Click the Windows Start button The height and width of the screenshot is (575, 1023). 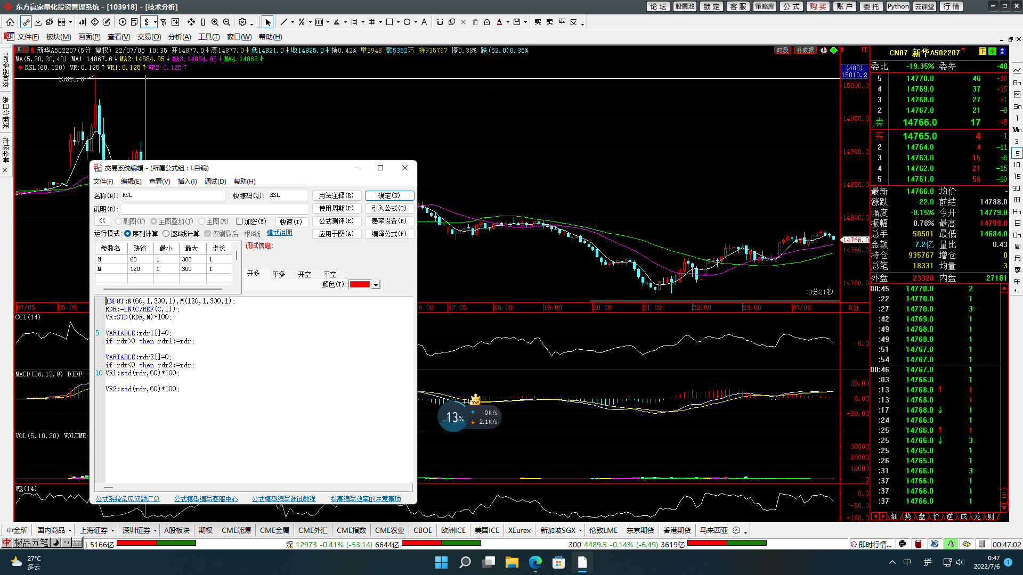tap(441, 562)
